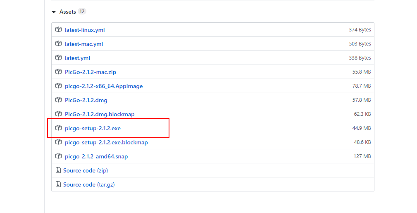Image resolution: width=417 pixels, height=213 pixels.
Task: Click the 55.8 MB size text
Action: tap(362, 72)
